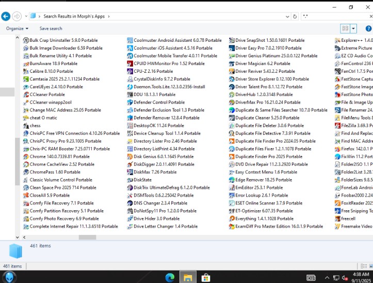Expand the view options dropdown arrow
Viewport: 373px width, 283px height.
[353, 28]
